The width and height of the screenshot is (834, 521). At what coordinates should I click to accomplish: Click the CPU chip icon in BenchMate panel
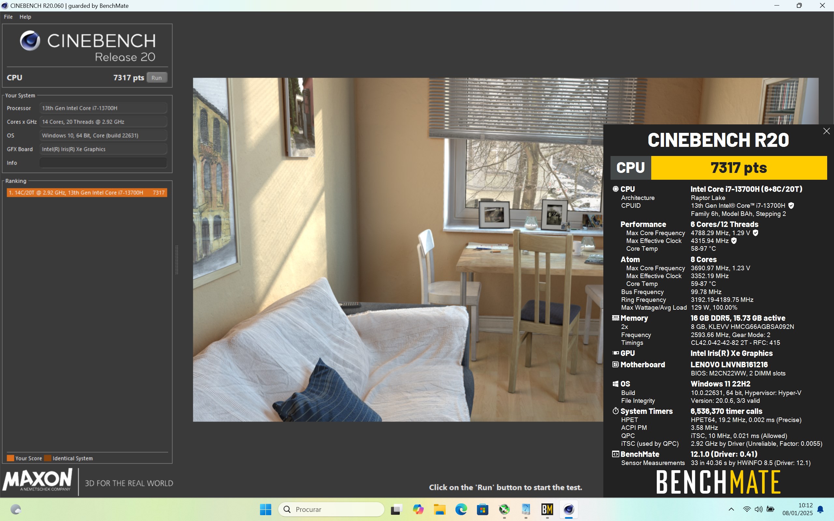[615, 189]
